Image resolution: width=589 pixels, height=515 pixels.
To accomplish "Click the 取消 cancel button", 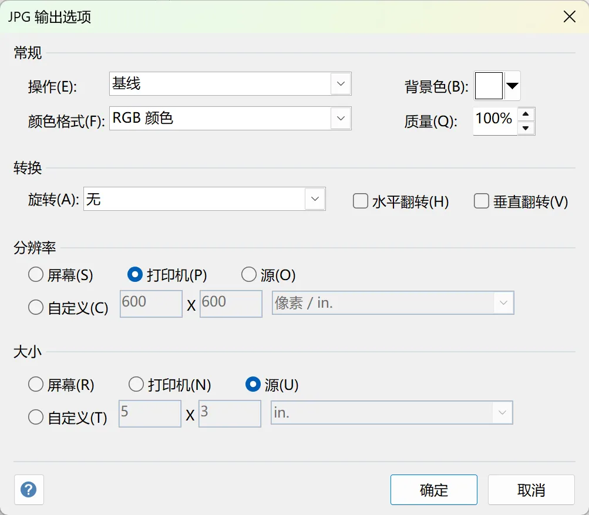I will [531, 490].
